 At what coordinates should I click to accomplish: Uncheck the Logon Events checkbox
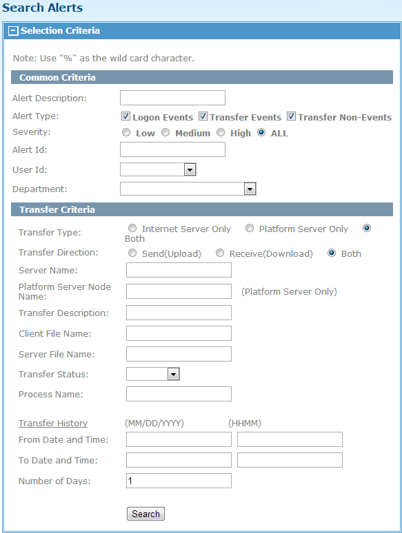point(125,116)
